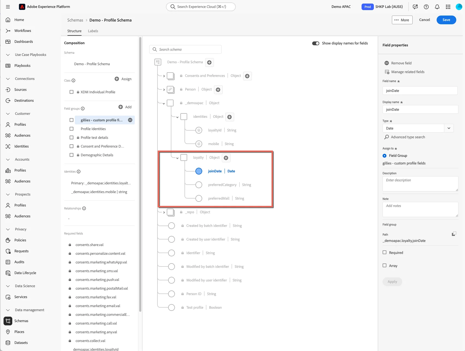Image resolution: width=465 pixels, height=351 pixels.
Task: Check the XDM Individual Profile checkbox
Action: (x=71, y=92)
